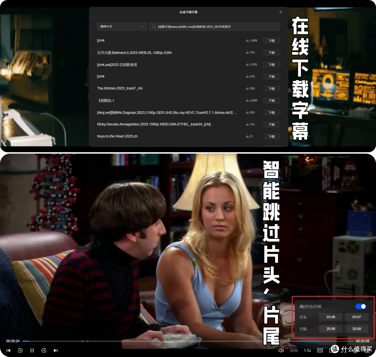Select row 五号大楼.Batiment.5.2023.WEB-DL.1080p.X264
Viewport: 376px width, 357px height.
[x=188, y=53]
